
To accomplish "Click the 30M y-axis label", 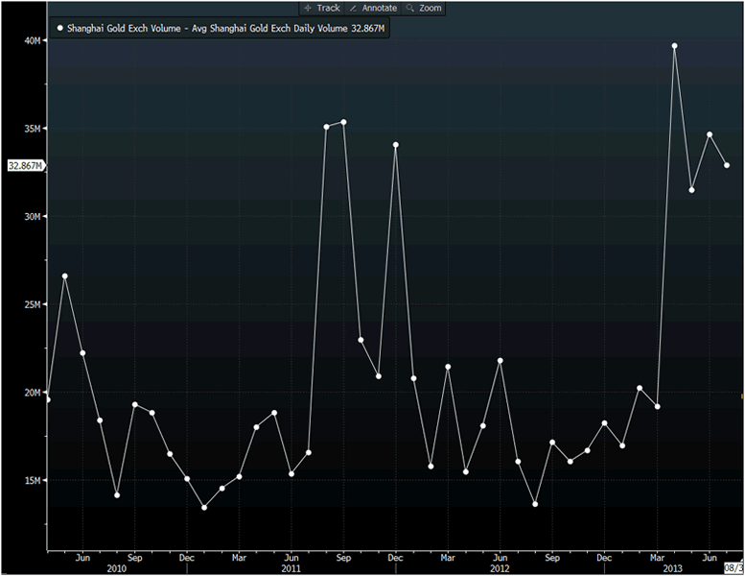I will coord(32,217).
